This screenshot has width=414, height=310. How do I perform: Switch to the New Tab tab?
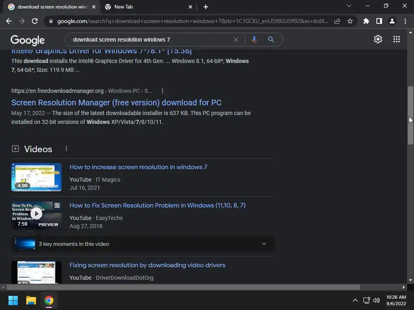(x=149, y=7)
